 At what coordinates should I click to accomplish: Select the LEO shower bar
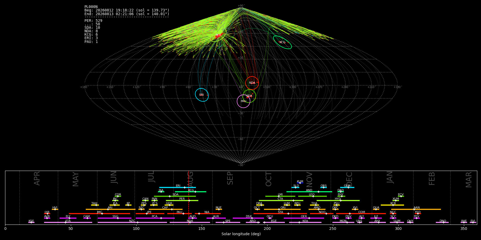(x=312, y=196)
